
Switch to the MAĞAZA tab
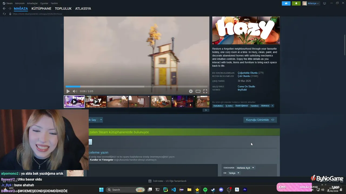coord(21,9)
